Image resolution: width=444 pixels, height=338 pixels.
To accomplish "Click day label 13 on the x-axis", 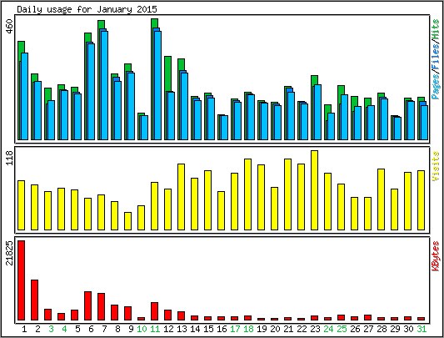I will (182, 329).
